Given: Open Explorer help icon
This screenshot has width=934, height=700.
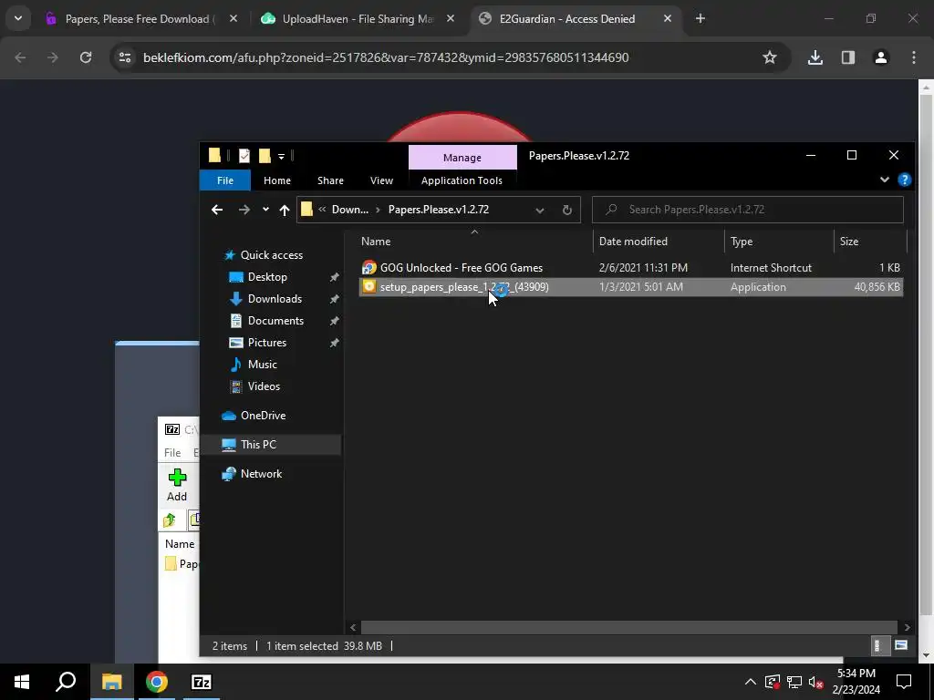Looking at the screenshot, I should pos(904,180).
